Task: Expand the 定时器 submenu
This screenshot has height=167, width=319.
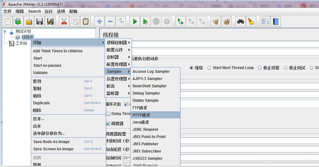Action: (118, 57)
